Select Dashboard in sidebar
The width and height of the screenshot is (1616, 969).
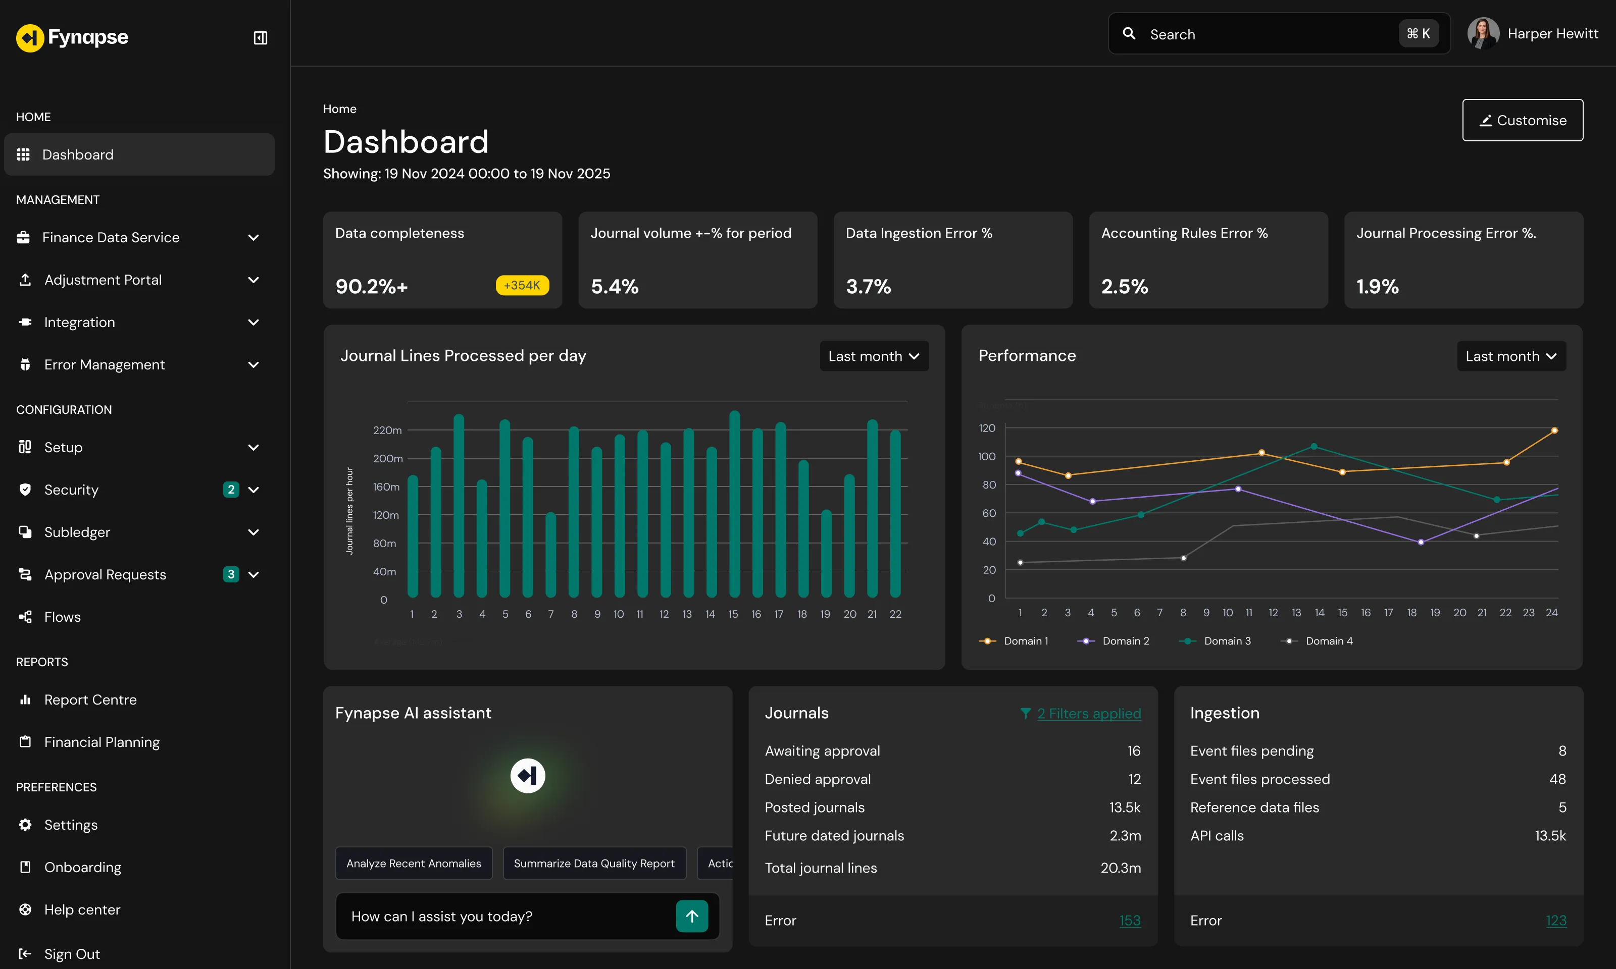pyautogui.click(x=77, y=155)
